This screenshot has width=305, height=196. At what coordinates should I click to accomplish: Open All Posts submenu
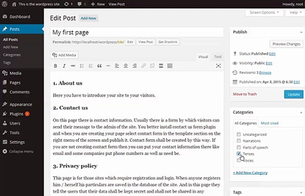click(x=11, y=39)
